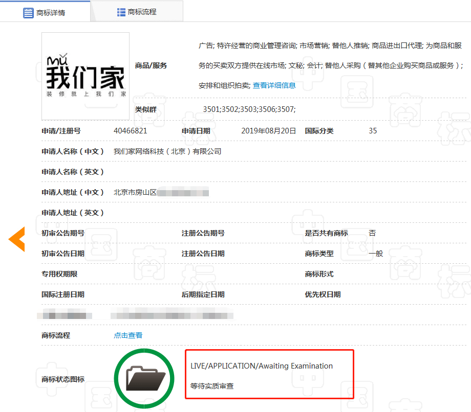Open the 查看详细信息 link
The width and height of the screenshot is (471, 412).
coord(274,85)
